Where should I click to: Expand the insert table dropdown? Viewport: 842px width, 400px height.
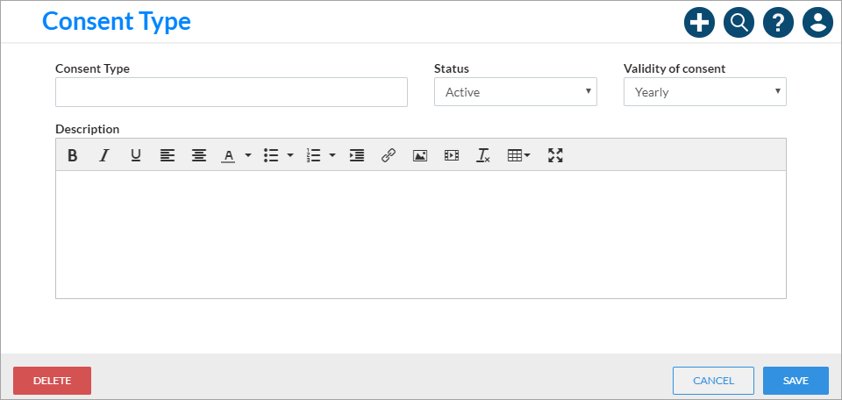[518, 156]
